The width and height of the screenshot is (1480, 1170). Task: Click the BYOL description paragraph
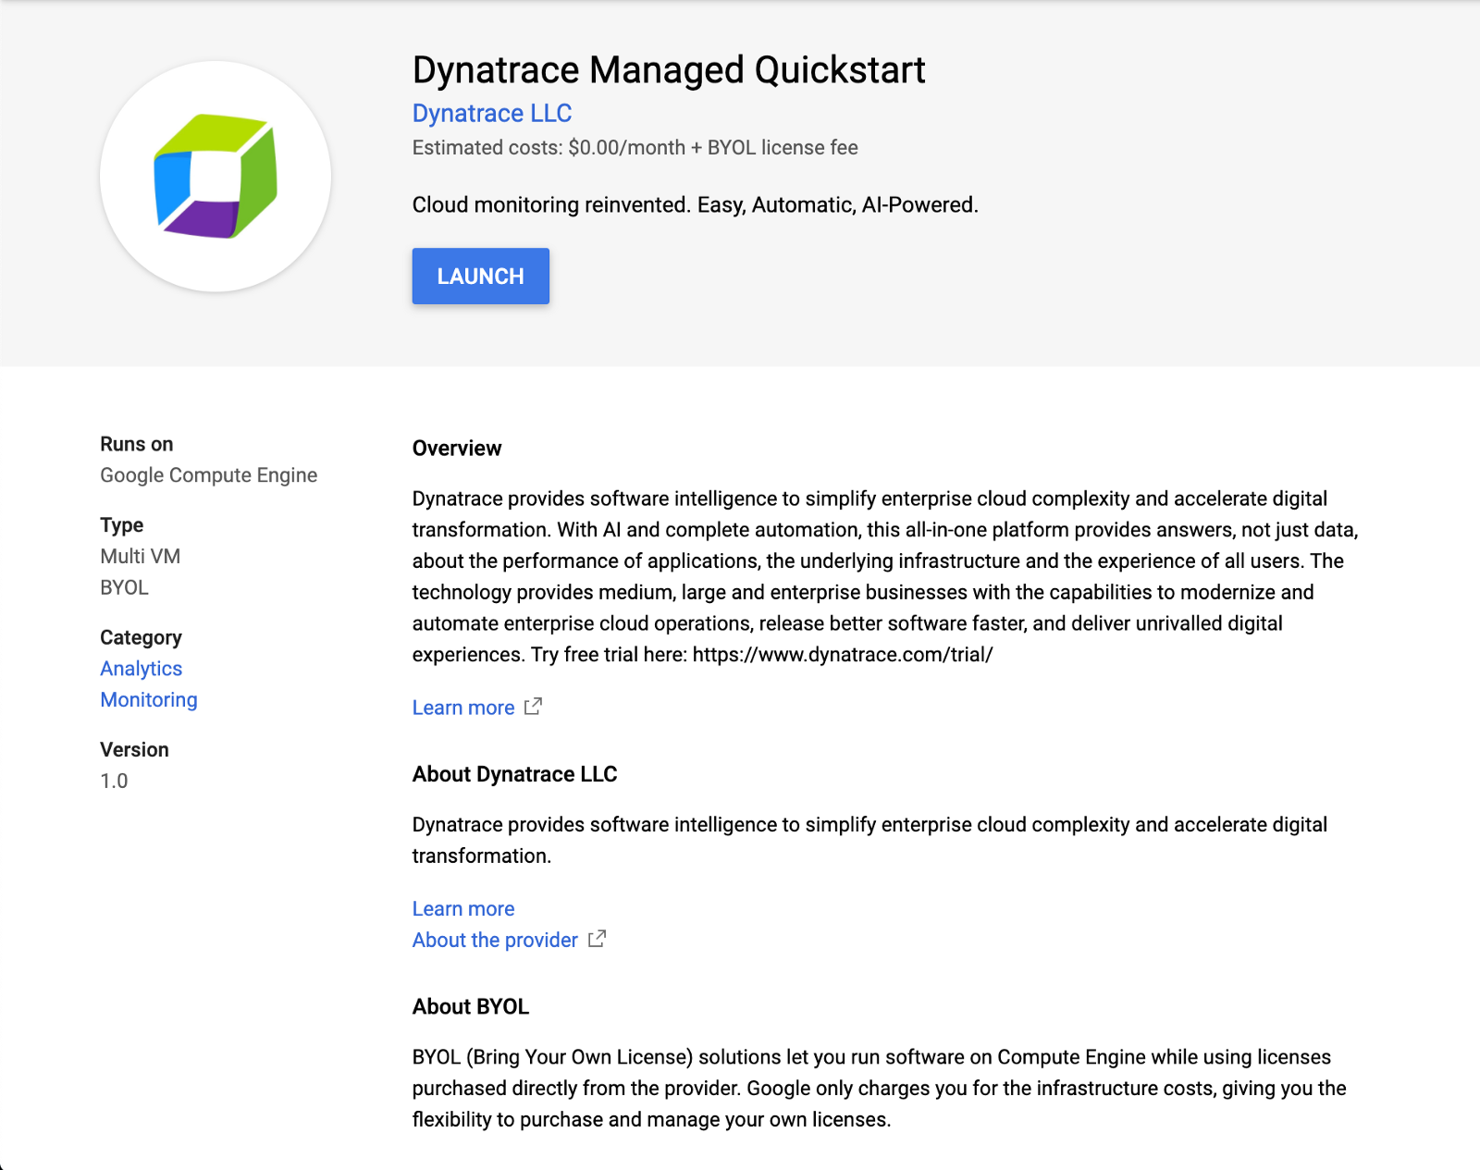[x=879, y=1089]
